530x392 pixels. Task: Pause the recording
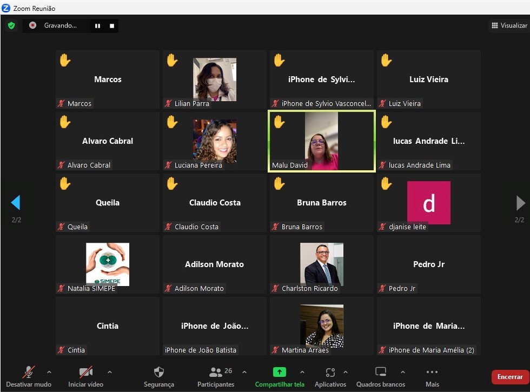click(98, 25)
